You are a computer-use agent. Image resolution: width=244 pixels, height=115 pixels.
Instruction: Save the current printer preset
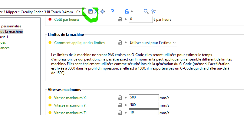(91, 11)
